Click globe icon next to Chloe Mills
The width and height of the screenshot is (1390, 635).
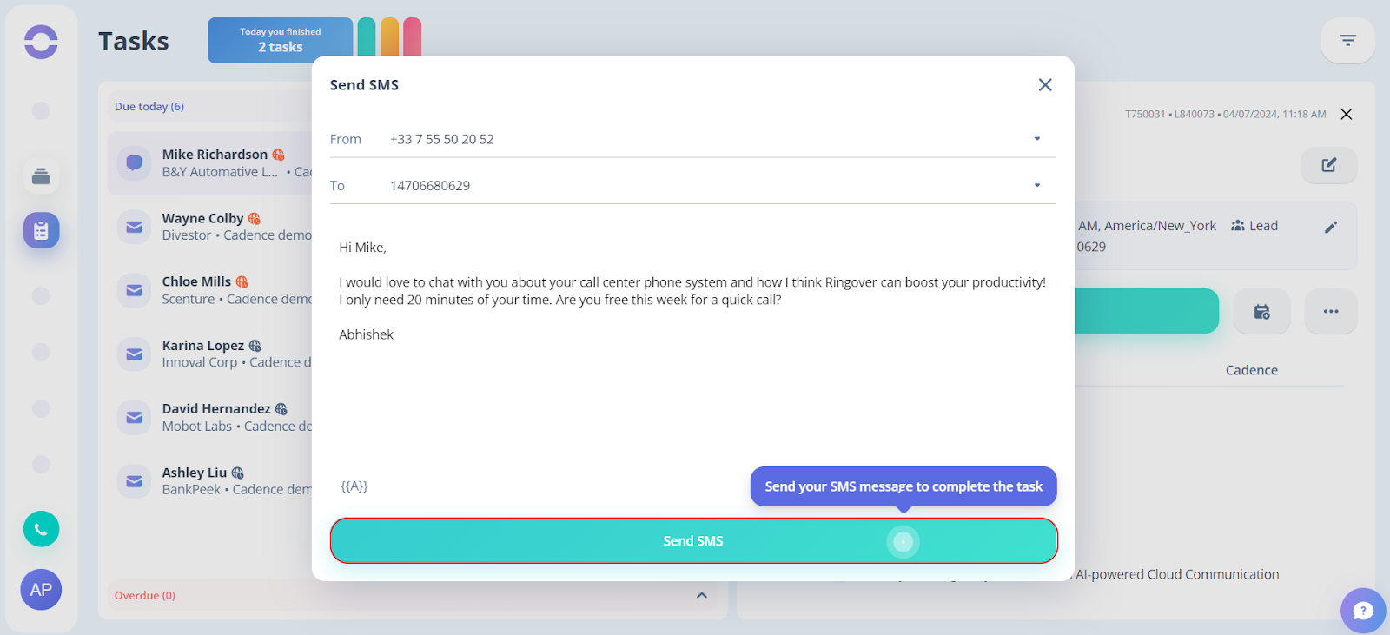pyautogui.click(x=242, y=282)
